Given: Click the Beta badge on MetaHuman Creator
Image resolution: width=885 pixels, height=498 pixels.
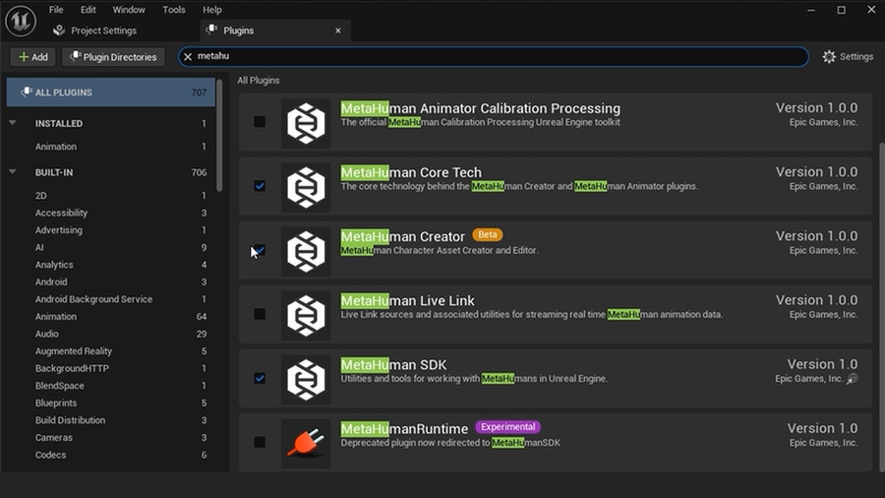Looking at the screenshot, I should click(487, 235).
